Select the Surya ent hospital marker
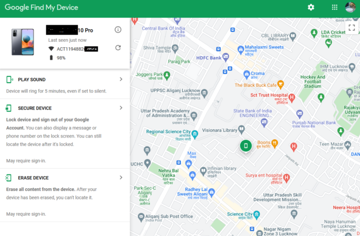This screenshot has height=236, width=360. click(x=286, y=178)
